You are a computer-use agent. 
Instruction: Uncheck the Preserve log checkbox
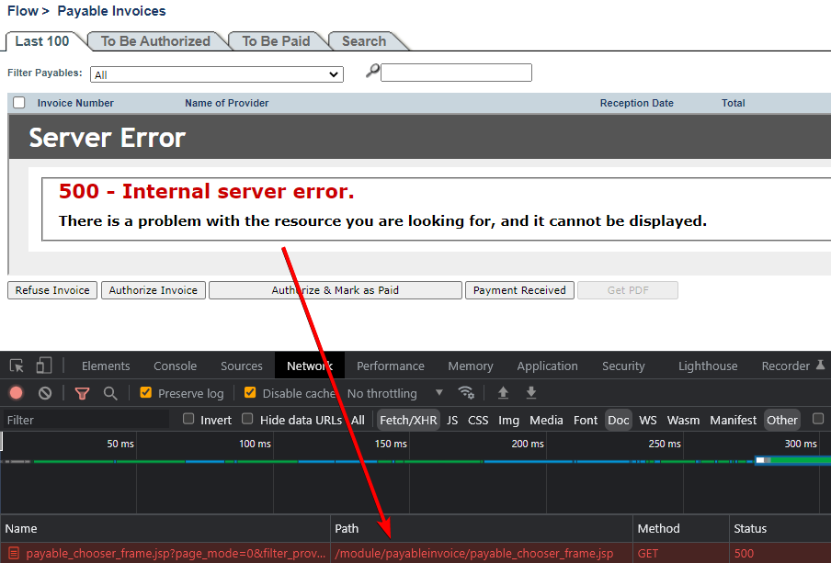145,393
